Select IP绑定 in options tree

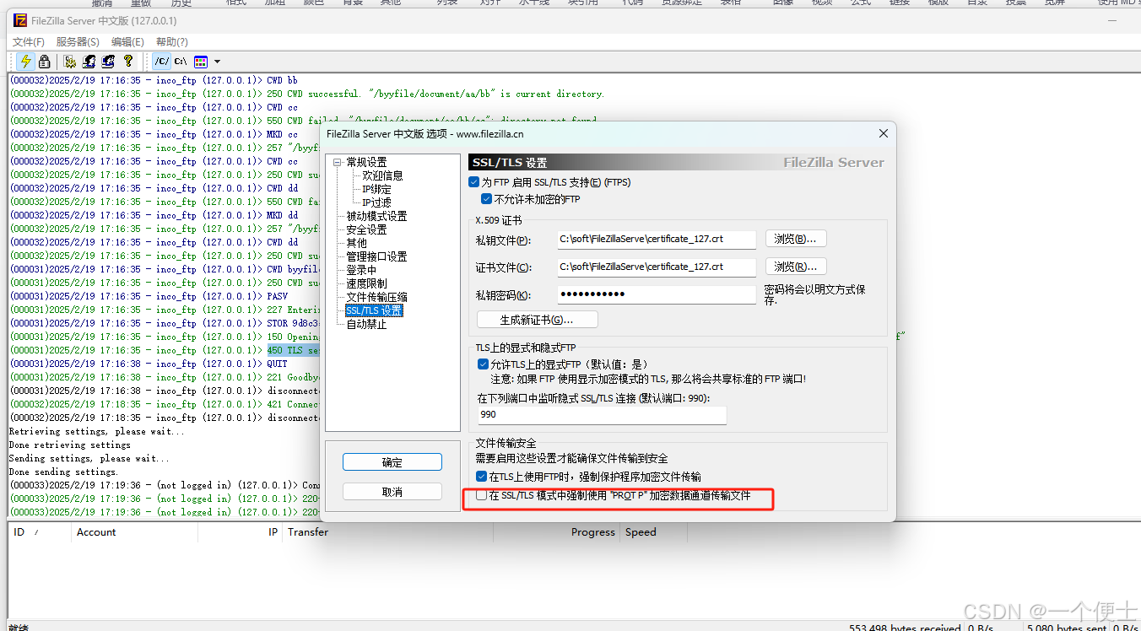coord(376,189)
